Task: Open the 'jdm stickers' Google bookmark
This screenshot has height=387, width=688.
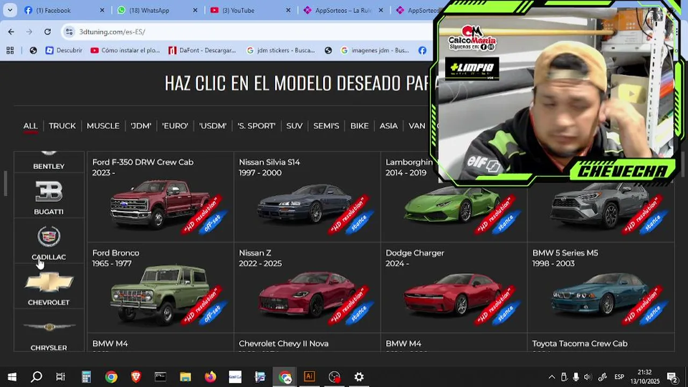Action: click(x=281, y=51)
